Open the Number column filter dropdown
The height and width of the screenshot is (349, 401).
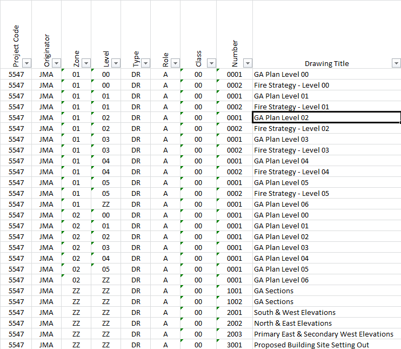[248, 63]
